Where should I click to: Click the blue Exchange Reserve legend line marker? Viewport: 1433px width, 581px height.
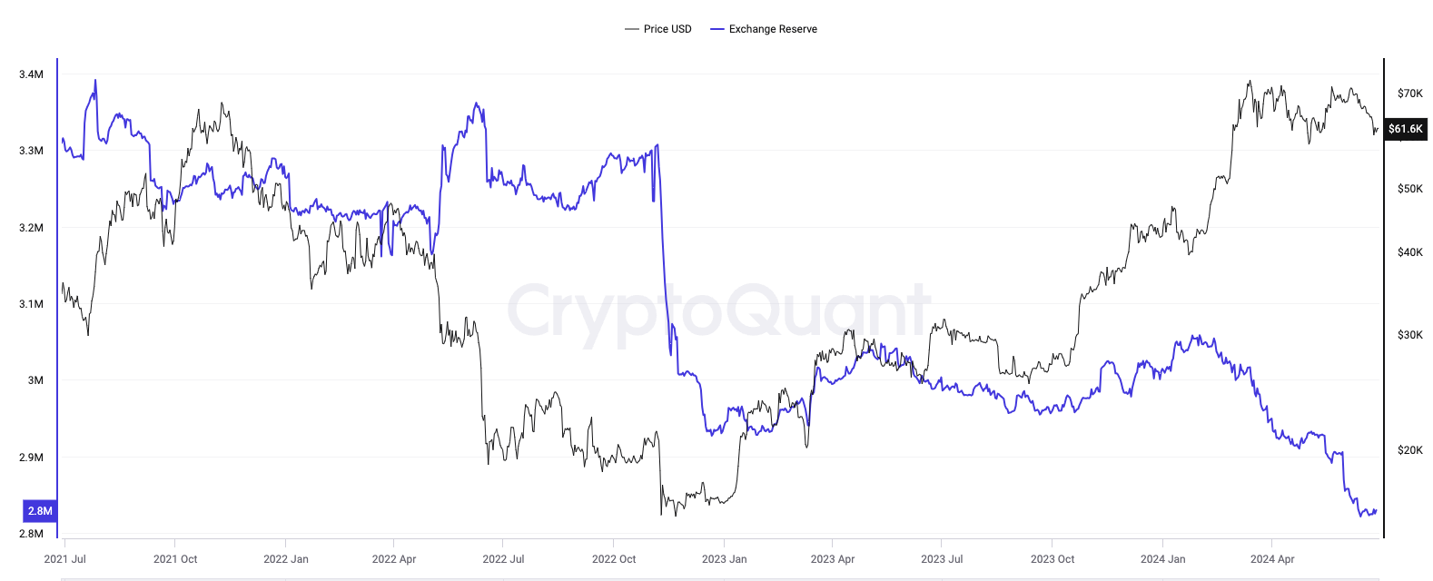coord(717,29)
